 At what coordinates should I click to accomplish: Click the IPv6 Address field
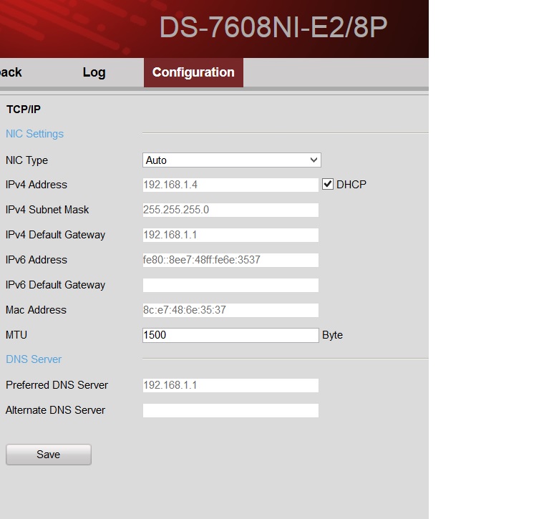point(230,260)
